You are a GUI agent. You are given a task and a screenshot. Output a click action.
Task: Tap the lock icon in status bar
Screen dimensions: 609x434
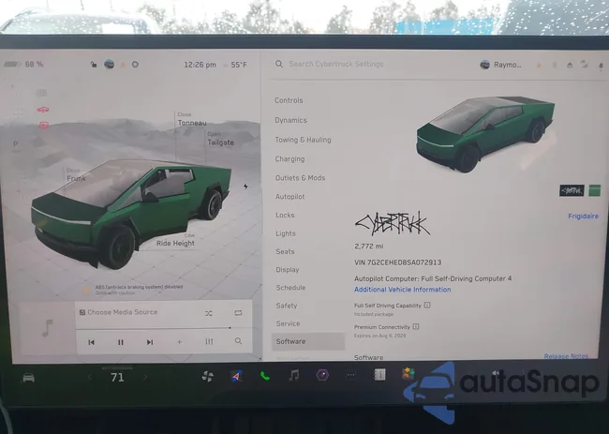click(x=93, y=65)
